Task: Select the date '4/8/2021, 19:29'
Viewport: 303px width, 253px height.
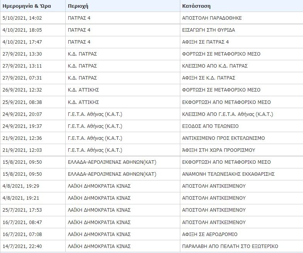Action: click(21, 186)
